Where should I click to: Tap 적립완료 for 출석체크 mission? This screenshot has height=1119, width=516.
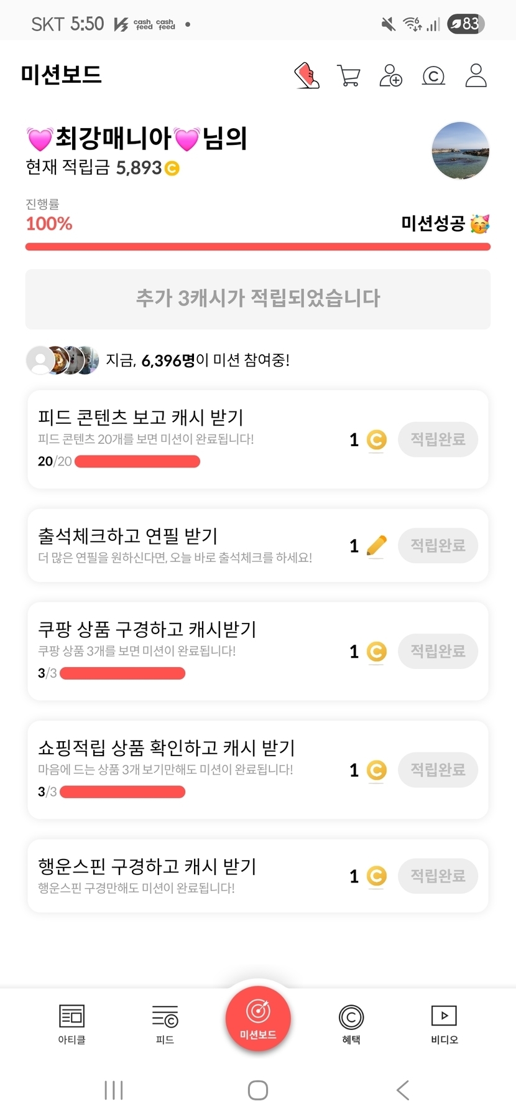coord(438,546)
